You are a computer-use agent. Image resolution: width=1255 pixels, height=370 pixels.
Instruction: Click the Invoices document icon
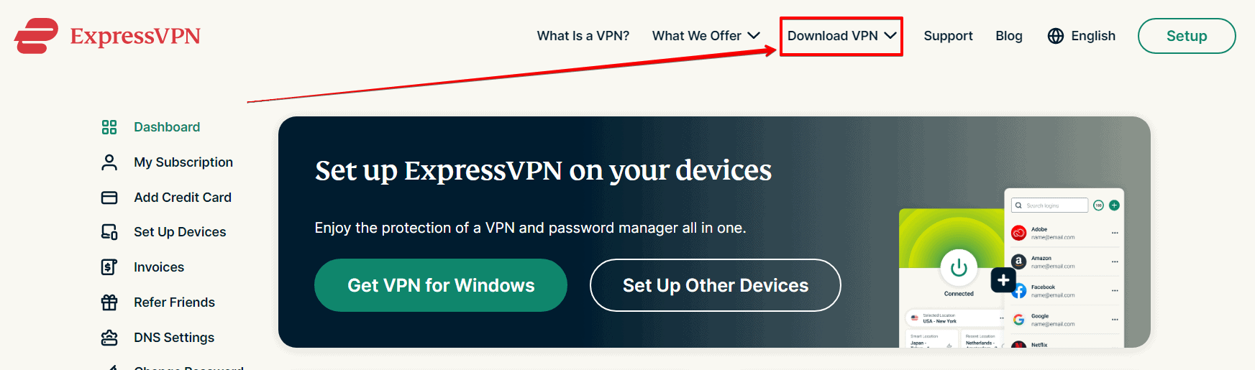click(109, 267)
